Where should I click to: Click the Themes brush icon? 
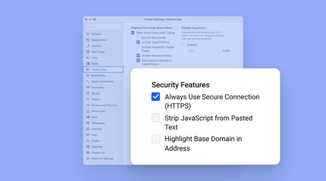tap(88, 46)
